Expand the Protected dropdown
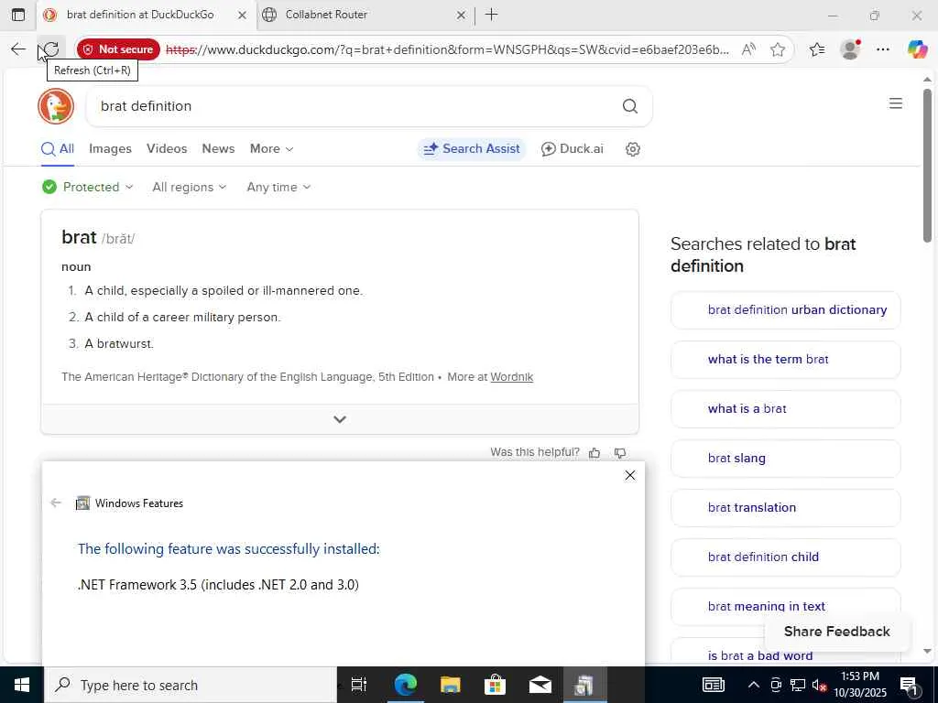The image size is (938, 703). coord(88,187)
